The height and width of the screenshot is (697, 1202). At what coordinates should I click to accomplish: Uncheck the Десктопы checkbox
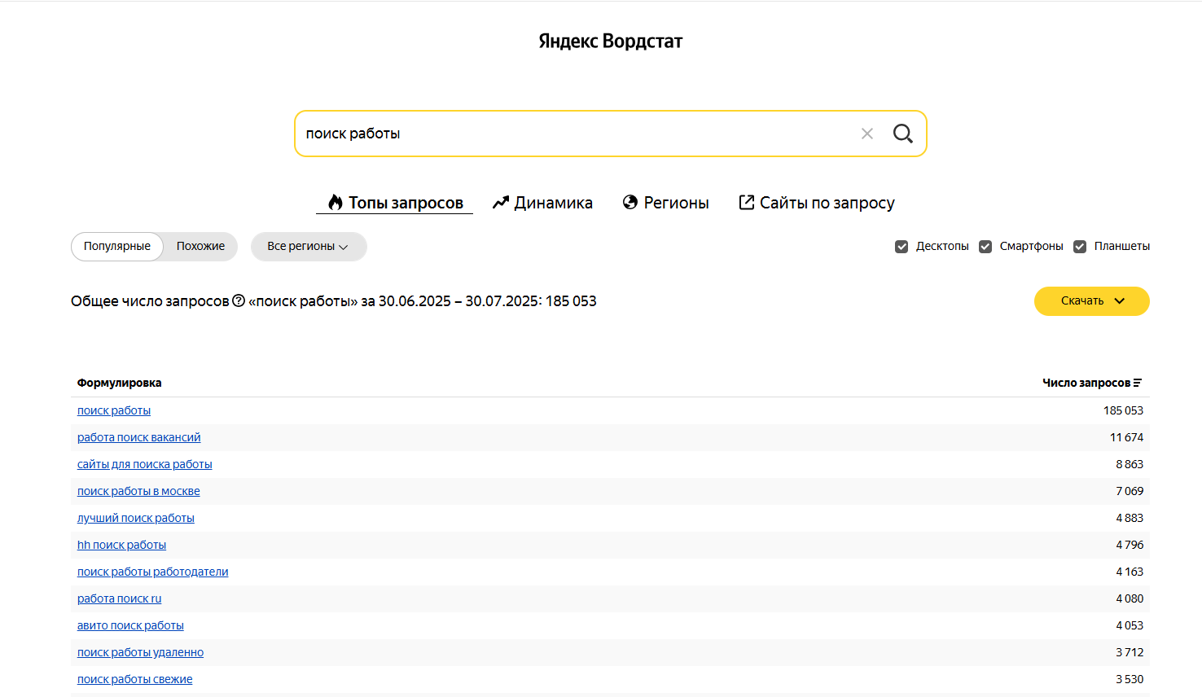[x=901, y=247]
